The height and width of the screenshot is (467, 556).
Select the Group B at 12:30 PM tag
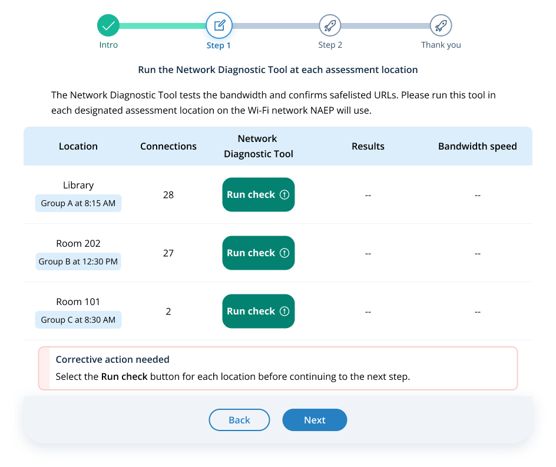[x=78, y=261]
